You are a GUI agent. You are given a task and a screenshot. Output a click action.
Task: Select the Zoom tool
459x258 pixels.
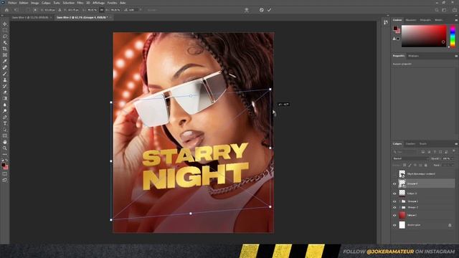tap(5, 148)
